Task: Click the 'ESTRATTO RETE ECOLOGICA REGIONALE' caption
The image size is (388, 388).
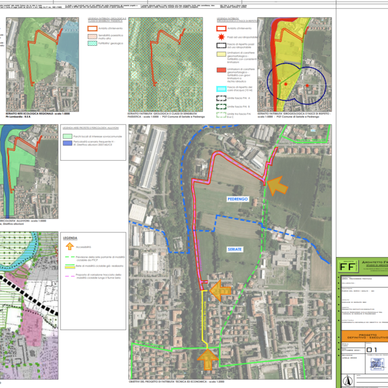Action: click(x=38, y=114)
